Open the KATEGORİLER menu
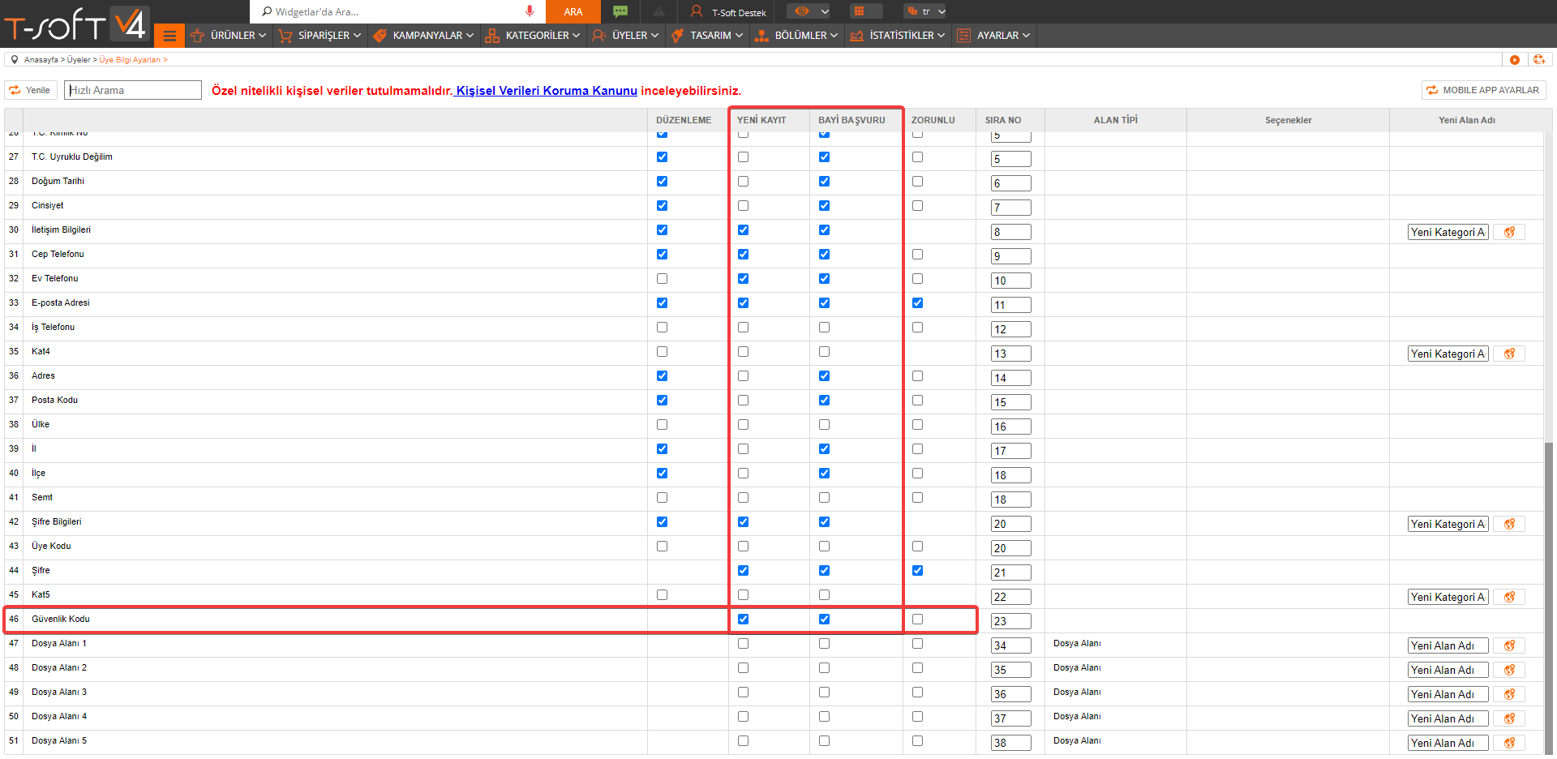Image resolution: width=1557 pixels, height=759 pixels. [x=533, y=36]
